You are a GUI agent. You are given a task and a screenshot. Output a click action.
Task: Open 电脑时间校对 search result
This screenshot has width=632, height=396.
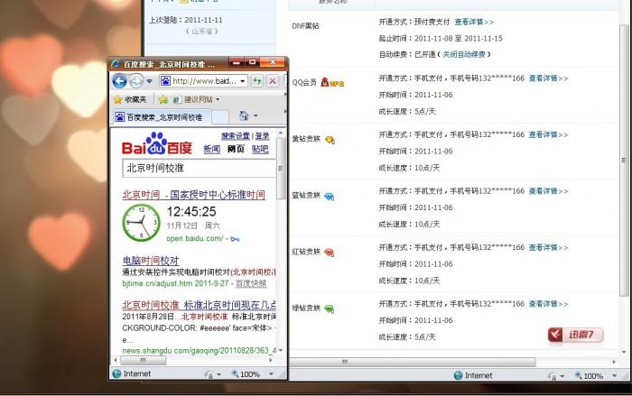click(151, 260)
